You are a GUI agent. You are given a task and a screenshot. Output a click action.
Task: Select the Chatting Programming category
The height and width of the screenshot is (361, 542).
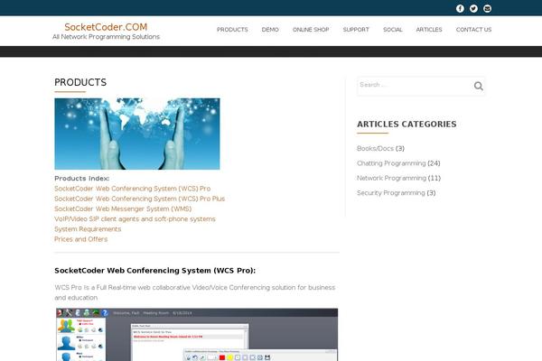(x=391, y=163)
